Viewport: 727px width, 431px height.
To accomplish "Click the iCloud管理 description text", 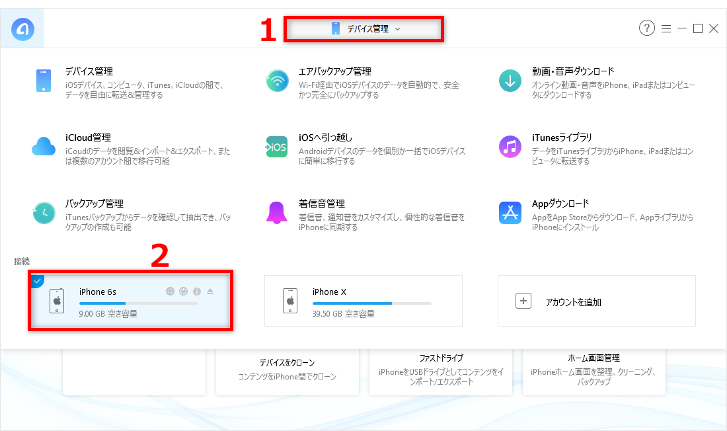I will (x=147, y=156).
